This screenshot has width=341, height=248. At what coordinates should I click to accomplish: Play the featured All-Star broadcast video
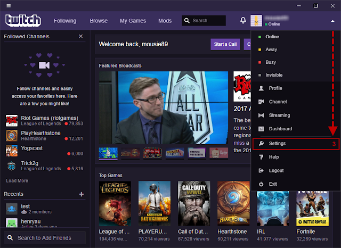164,108
